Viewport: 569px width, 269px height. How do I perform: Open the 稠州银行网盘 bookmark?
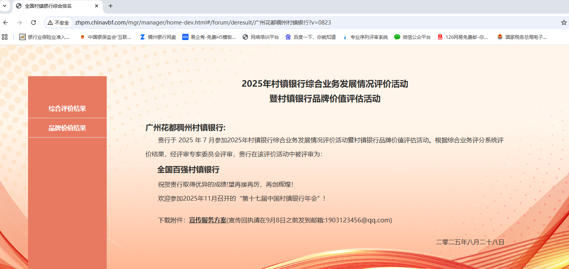(x=158, y=37)
